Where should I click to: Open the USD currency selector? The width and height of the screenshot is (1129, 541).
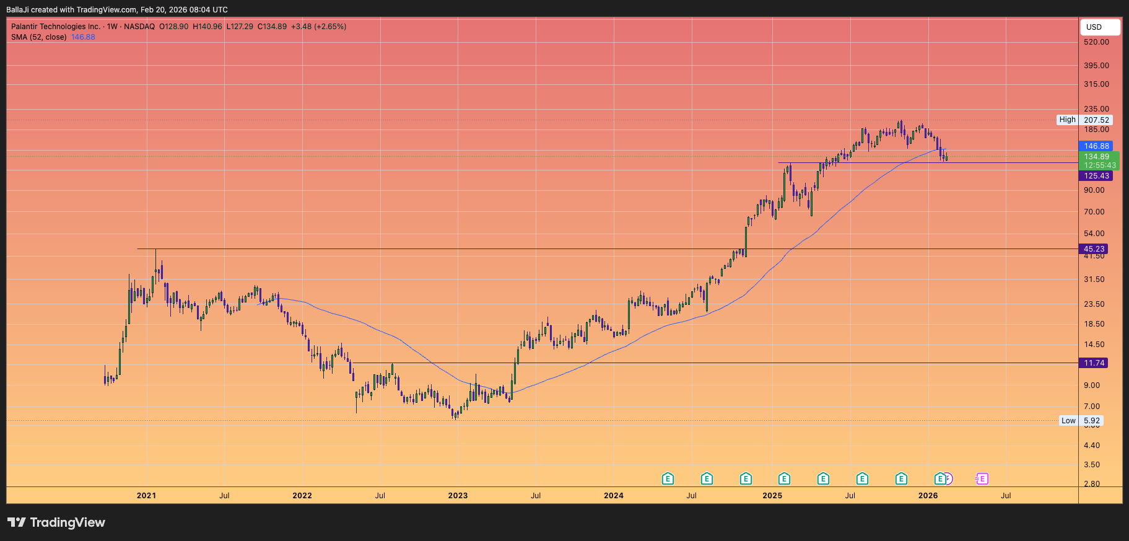pos(1100,27)
